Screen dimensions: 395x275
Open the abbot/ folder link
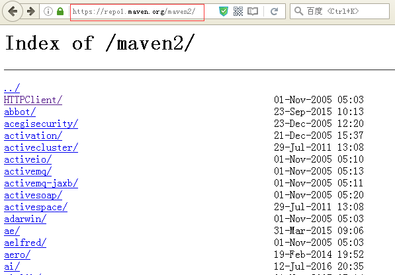pos(20,112)
